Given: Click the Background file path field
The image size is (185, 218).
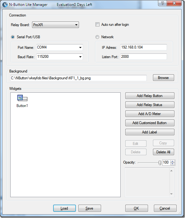Looking at the screenshot, I should click(x=78, y=78).
